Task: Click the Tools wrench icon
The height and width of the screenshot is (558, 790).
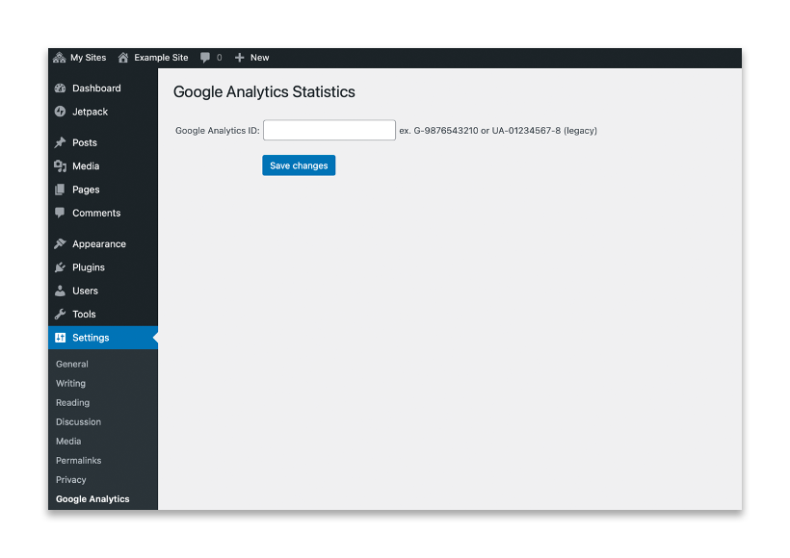Action: 60,314
